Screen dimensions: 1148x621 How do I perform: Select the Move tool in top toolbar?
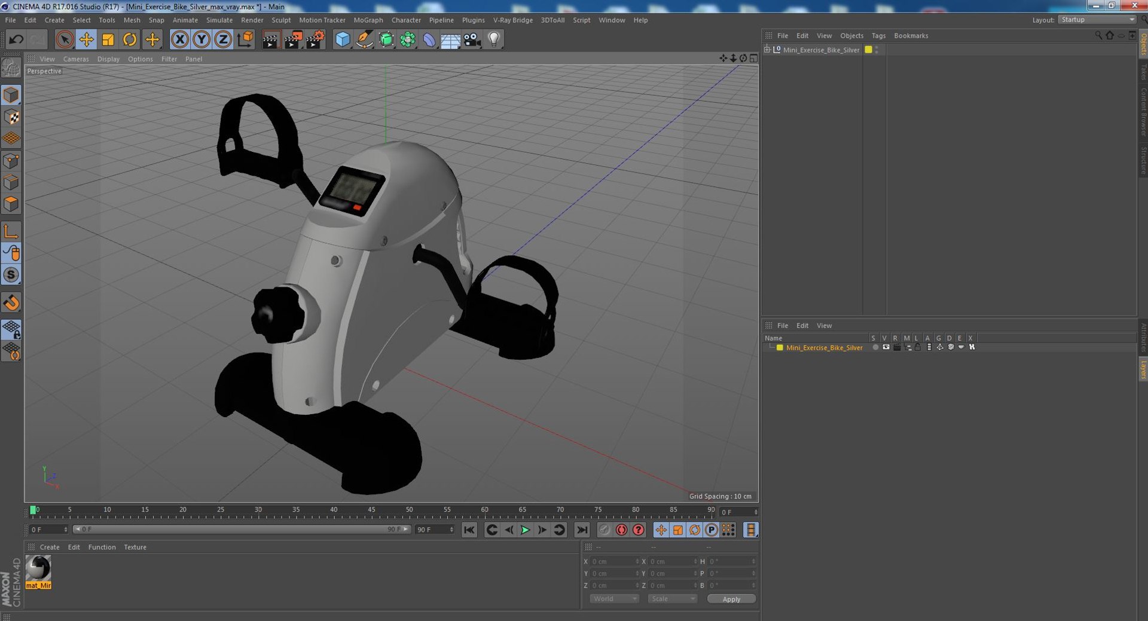(x=86, y=40)
